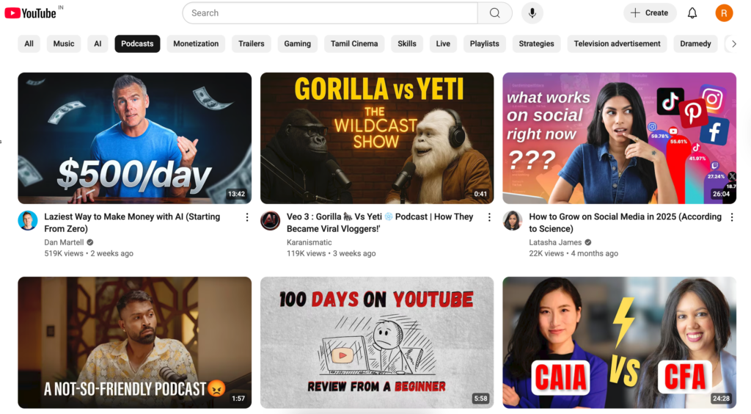Click the 519K views text
751x414 pixels.
(64, 253)
